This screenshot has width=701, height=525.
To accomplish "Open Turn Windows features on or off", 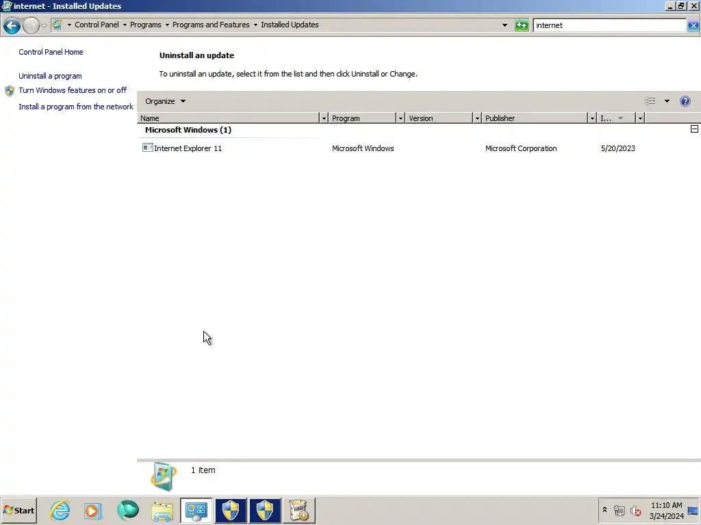I will (x=73, y=90).
